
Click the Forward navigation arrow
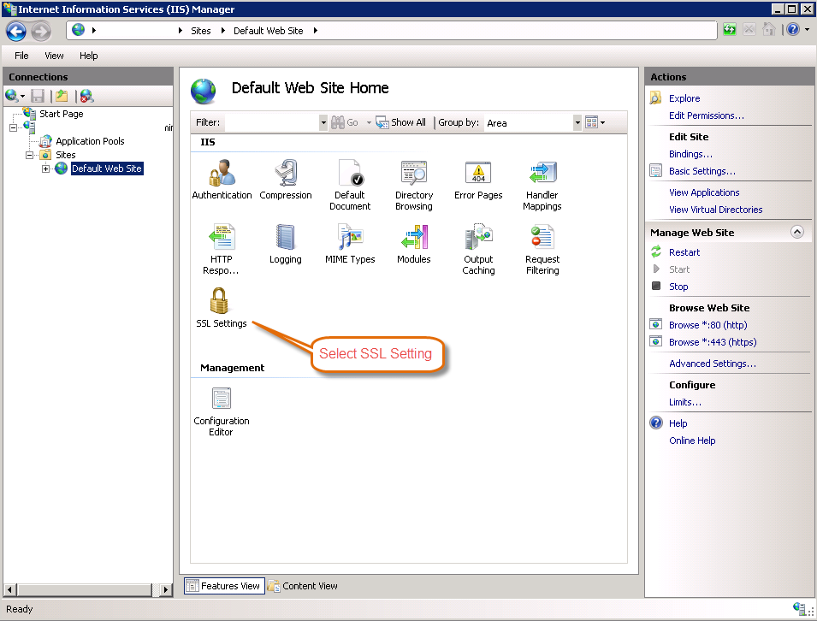coord(41,32)
